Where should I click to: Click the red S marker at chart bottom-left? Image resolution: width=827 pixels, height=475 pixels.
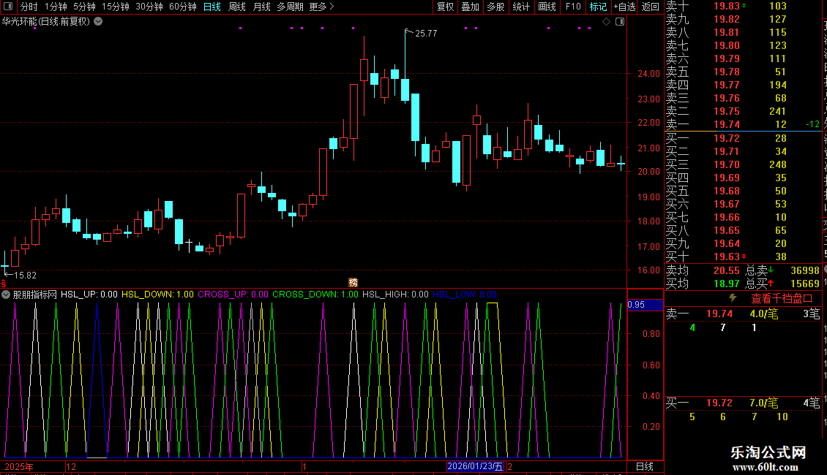click(x=4, y=284)
